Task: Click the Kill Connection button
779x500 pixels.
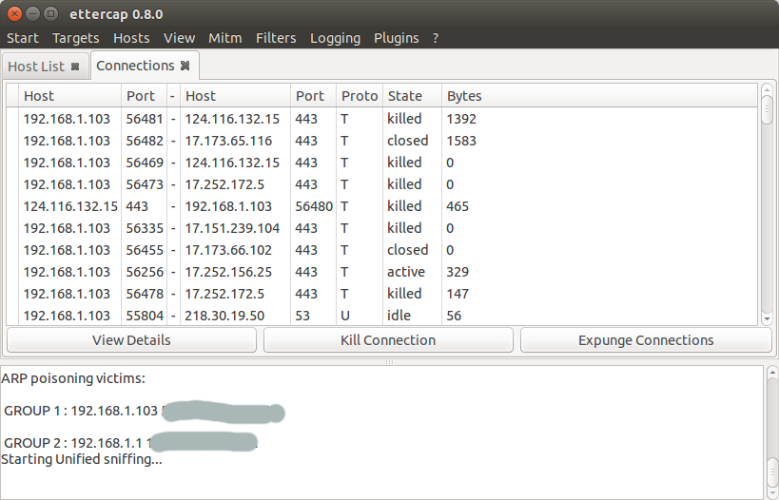Action: click(x=388, y=340)
